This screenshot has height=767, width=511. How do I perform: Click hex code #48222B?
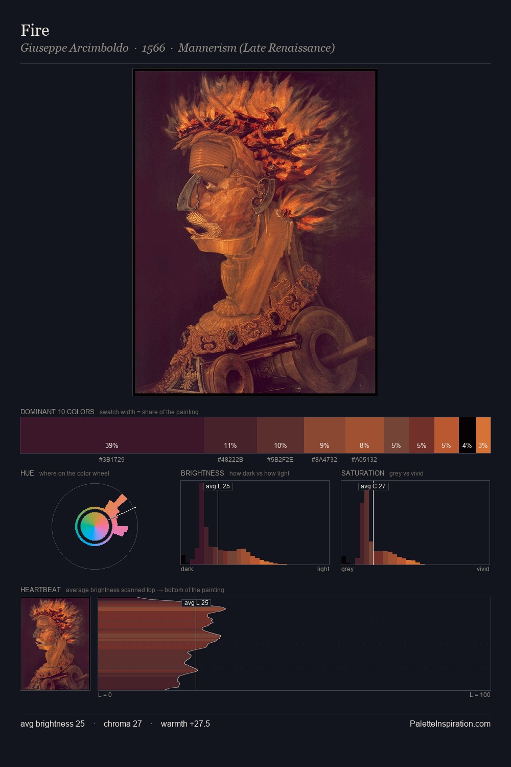pyautogui.click(x=230, y=459)
